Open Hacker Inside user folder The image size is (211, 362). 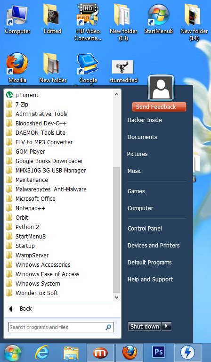[x=145, y=120]
